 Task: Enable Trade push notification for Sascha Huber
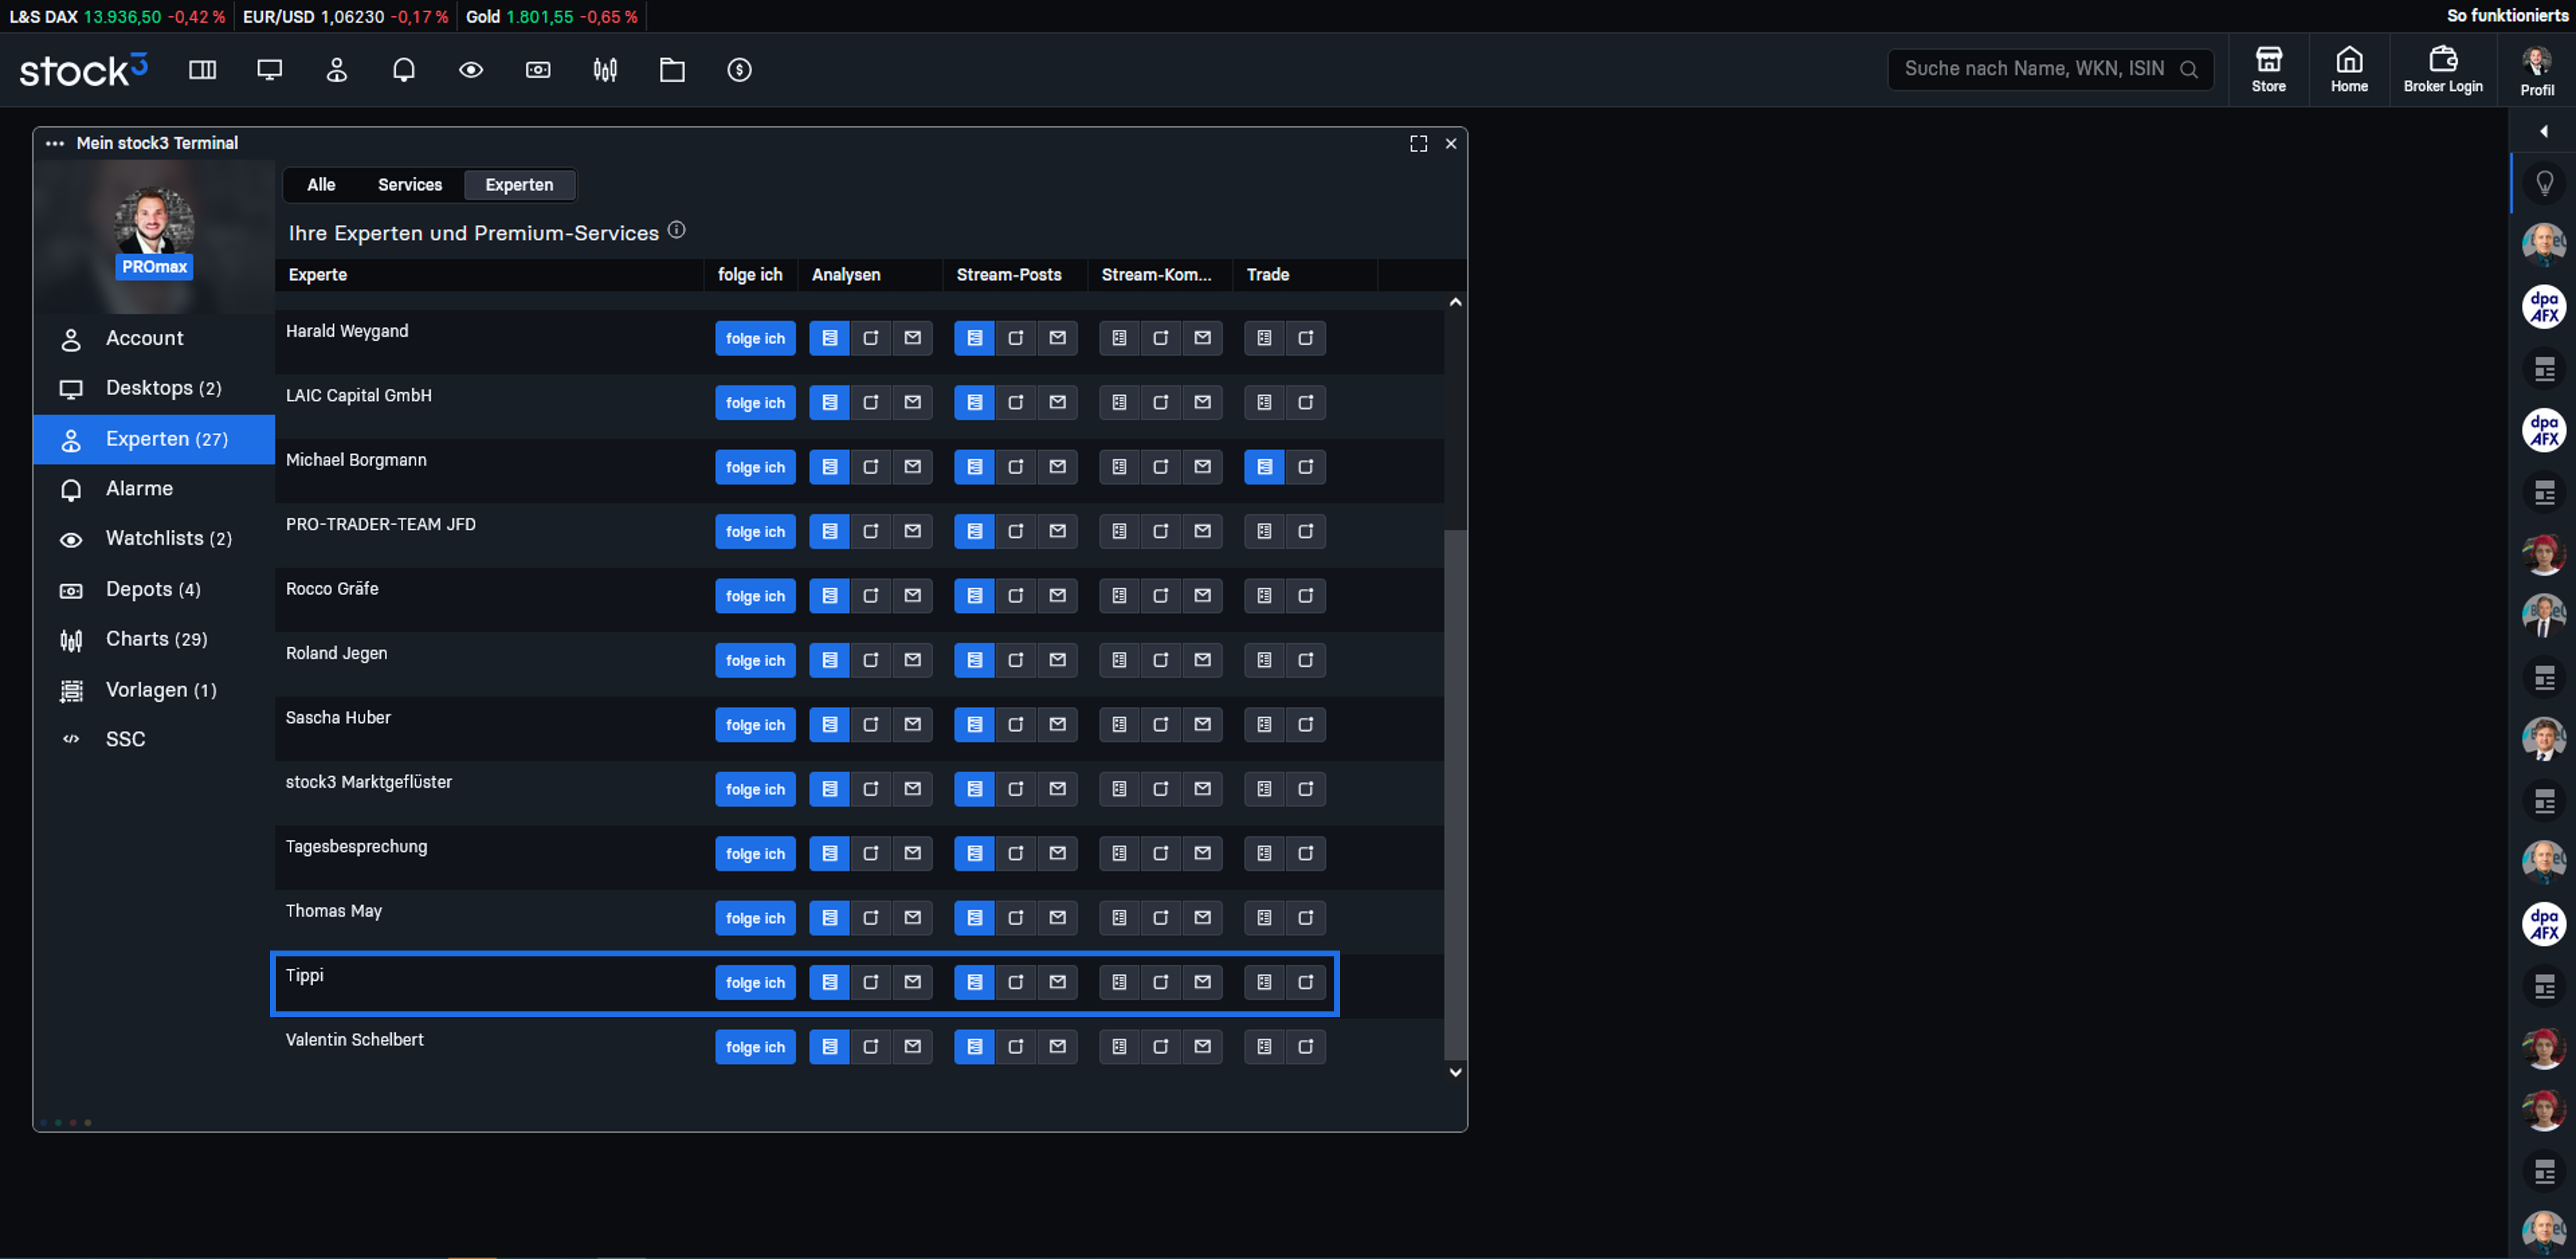pos(1306,724)
